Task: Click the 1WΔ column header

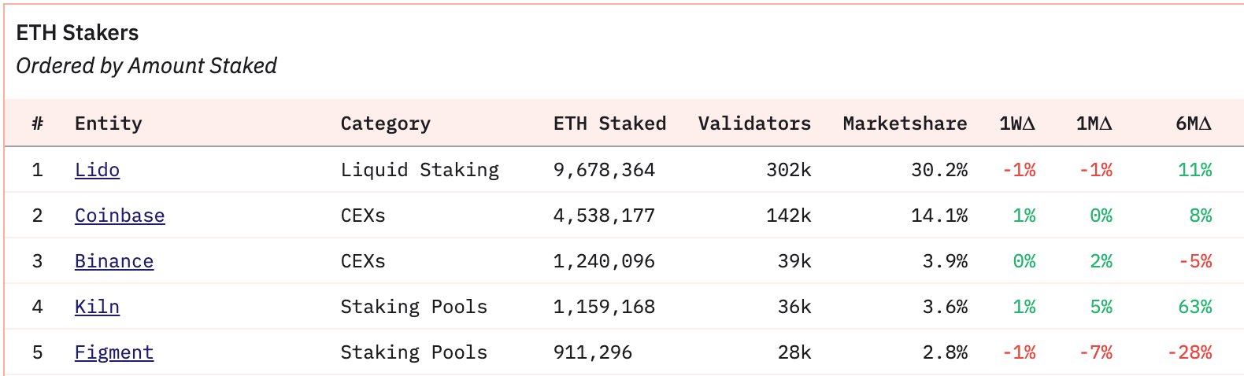Action: click(1017, 123)
